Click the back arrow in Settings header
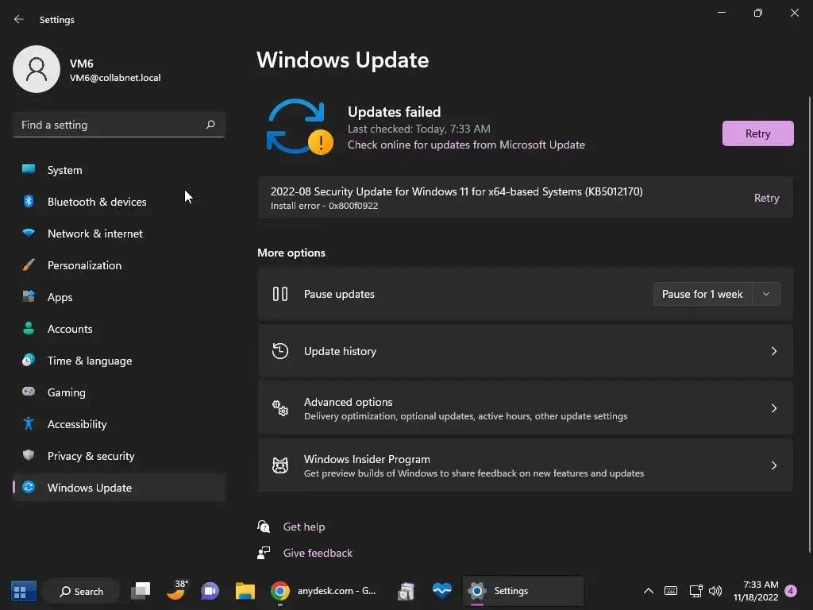 pos(19,19)
